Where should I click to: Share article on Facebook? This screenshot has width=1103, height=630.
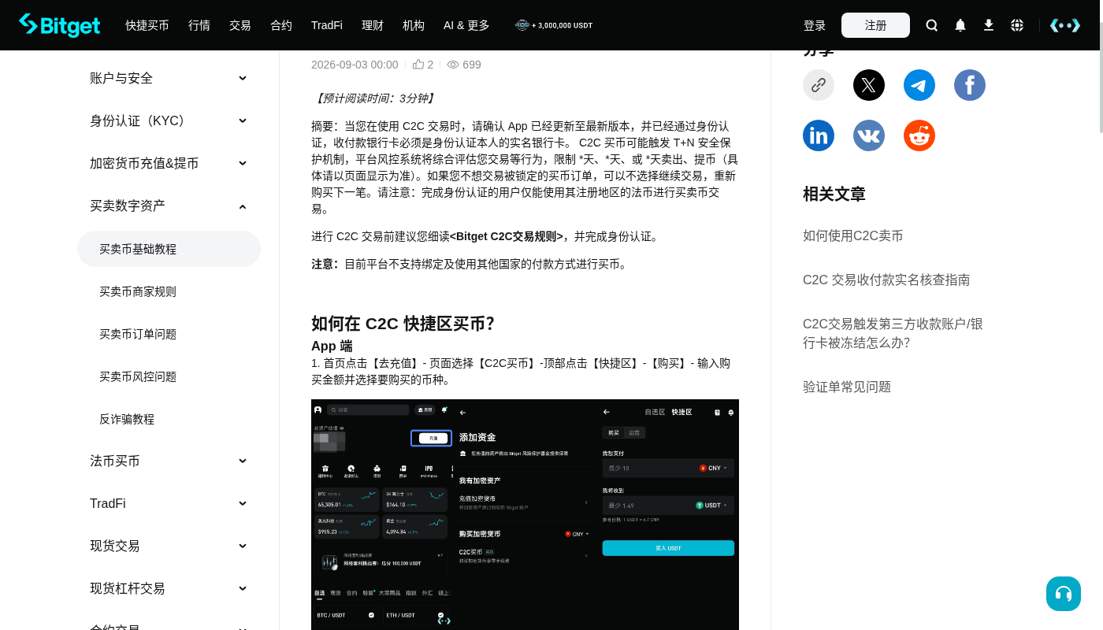pos(970,85)
